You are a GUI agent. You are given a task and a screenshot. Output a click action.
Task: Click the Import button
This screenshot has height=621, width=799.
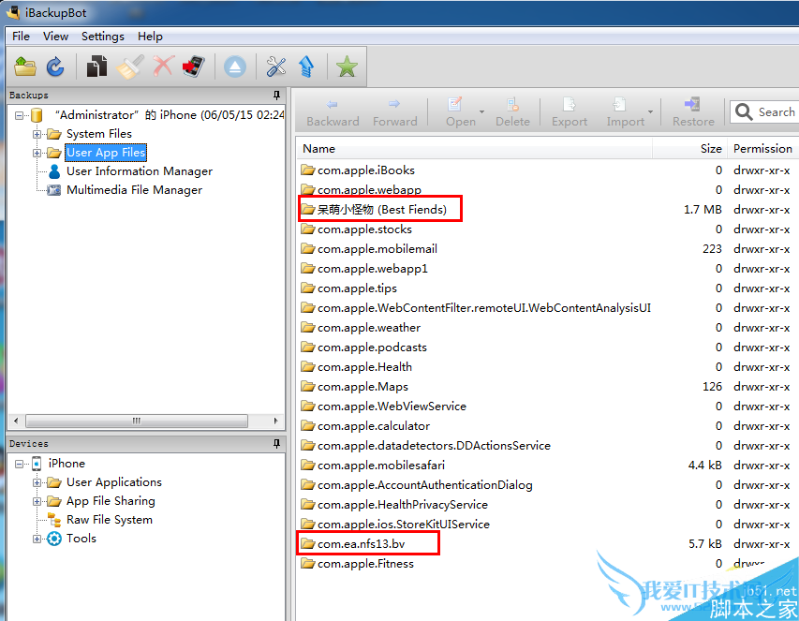tap(625, 113)
